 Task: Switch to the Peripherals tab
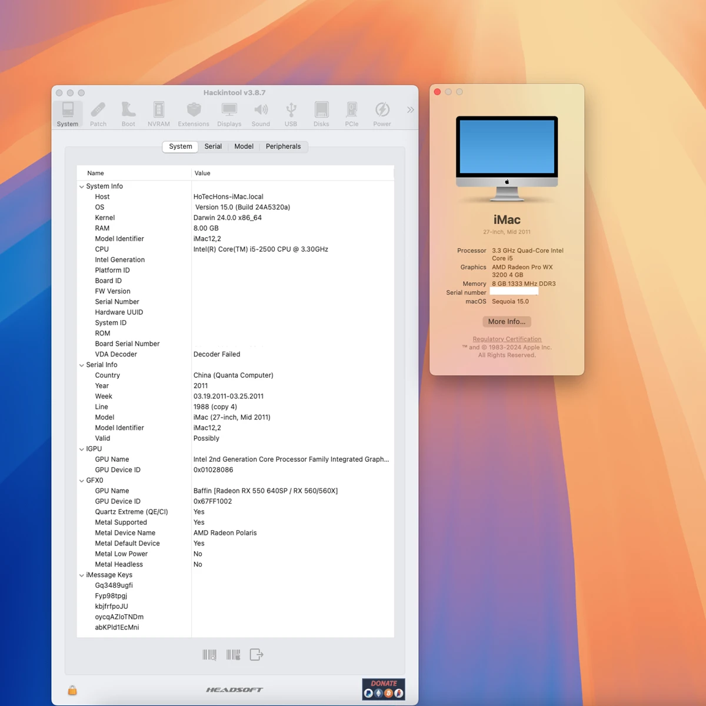click(x=283, y=146)
